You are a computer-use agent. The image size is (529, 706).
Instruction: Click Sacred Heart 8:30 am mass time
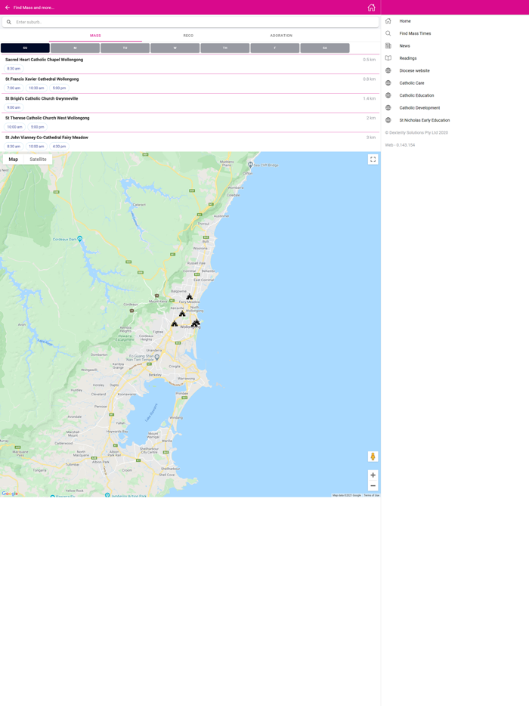tap(14, 69)
